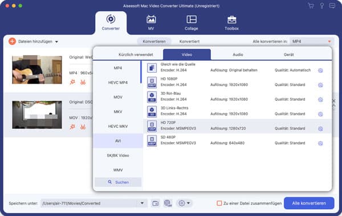Open the Alle konvertieren in MP4 dropdown
This screenshot has width=342, height=216.
pos(311,41)
